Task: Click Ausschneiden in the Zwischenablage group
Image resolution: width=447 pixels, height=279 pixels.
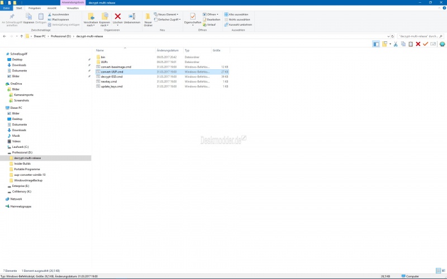Action: pos(59,15)
